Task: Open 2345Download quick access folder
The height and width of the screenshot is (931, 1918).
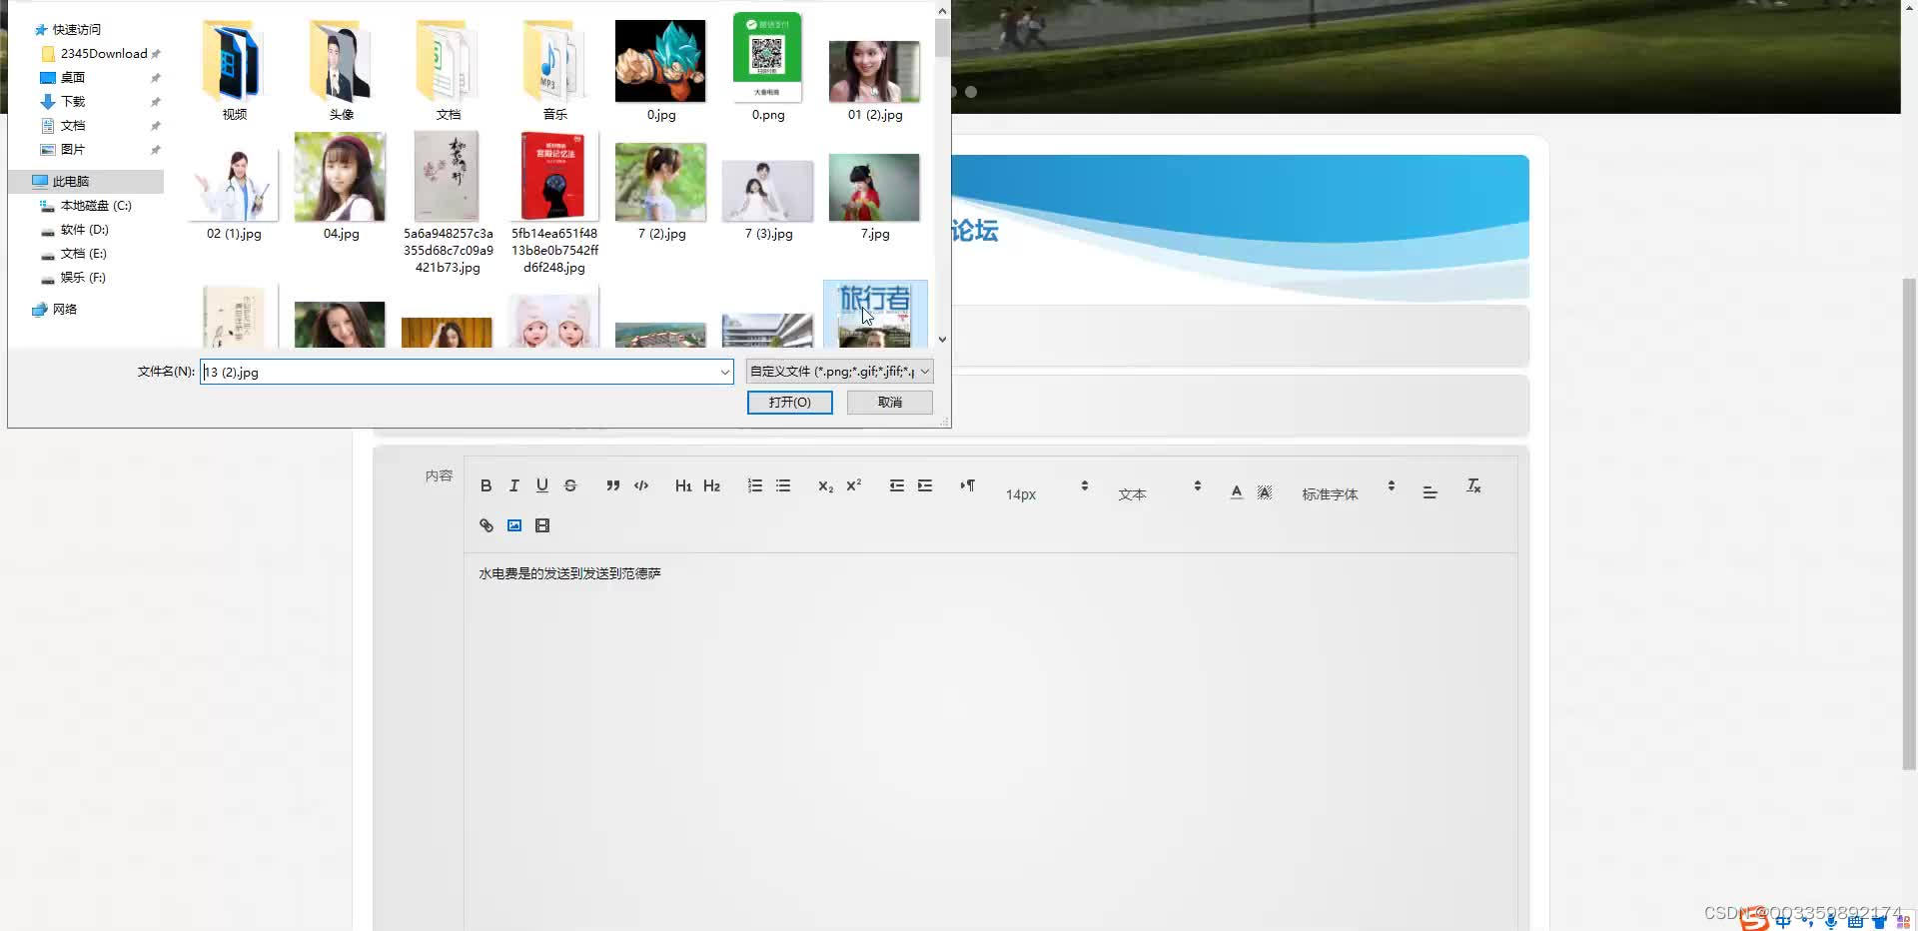Action: [103, 54]
